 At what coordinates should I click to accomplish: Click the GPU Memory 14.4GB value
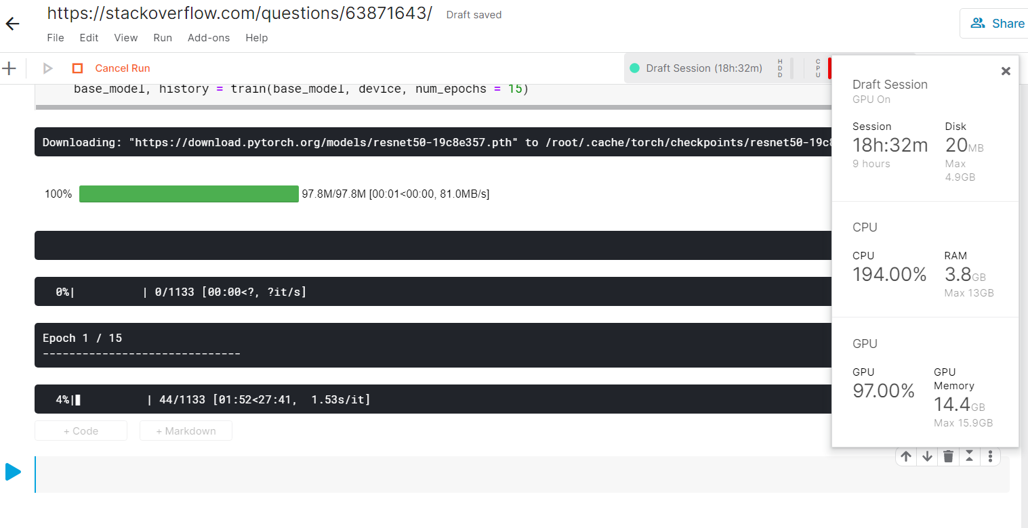click(x=960, y=405)
